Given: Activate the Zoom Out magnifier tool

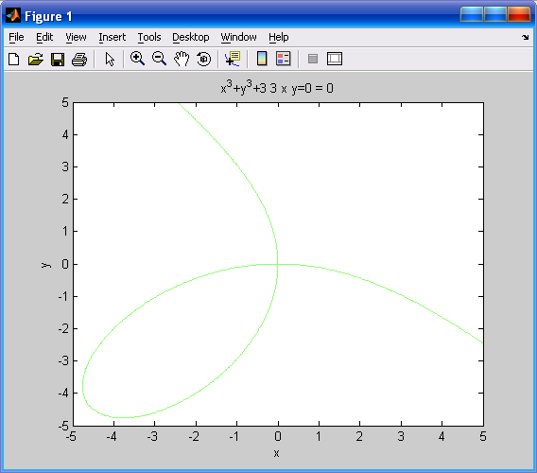Looking at the screenshot, I should tap(159, 59).
